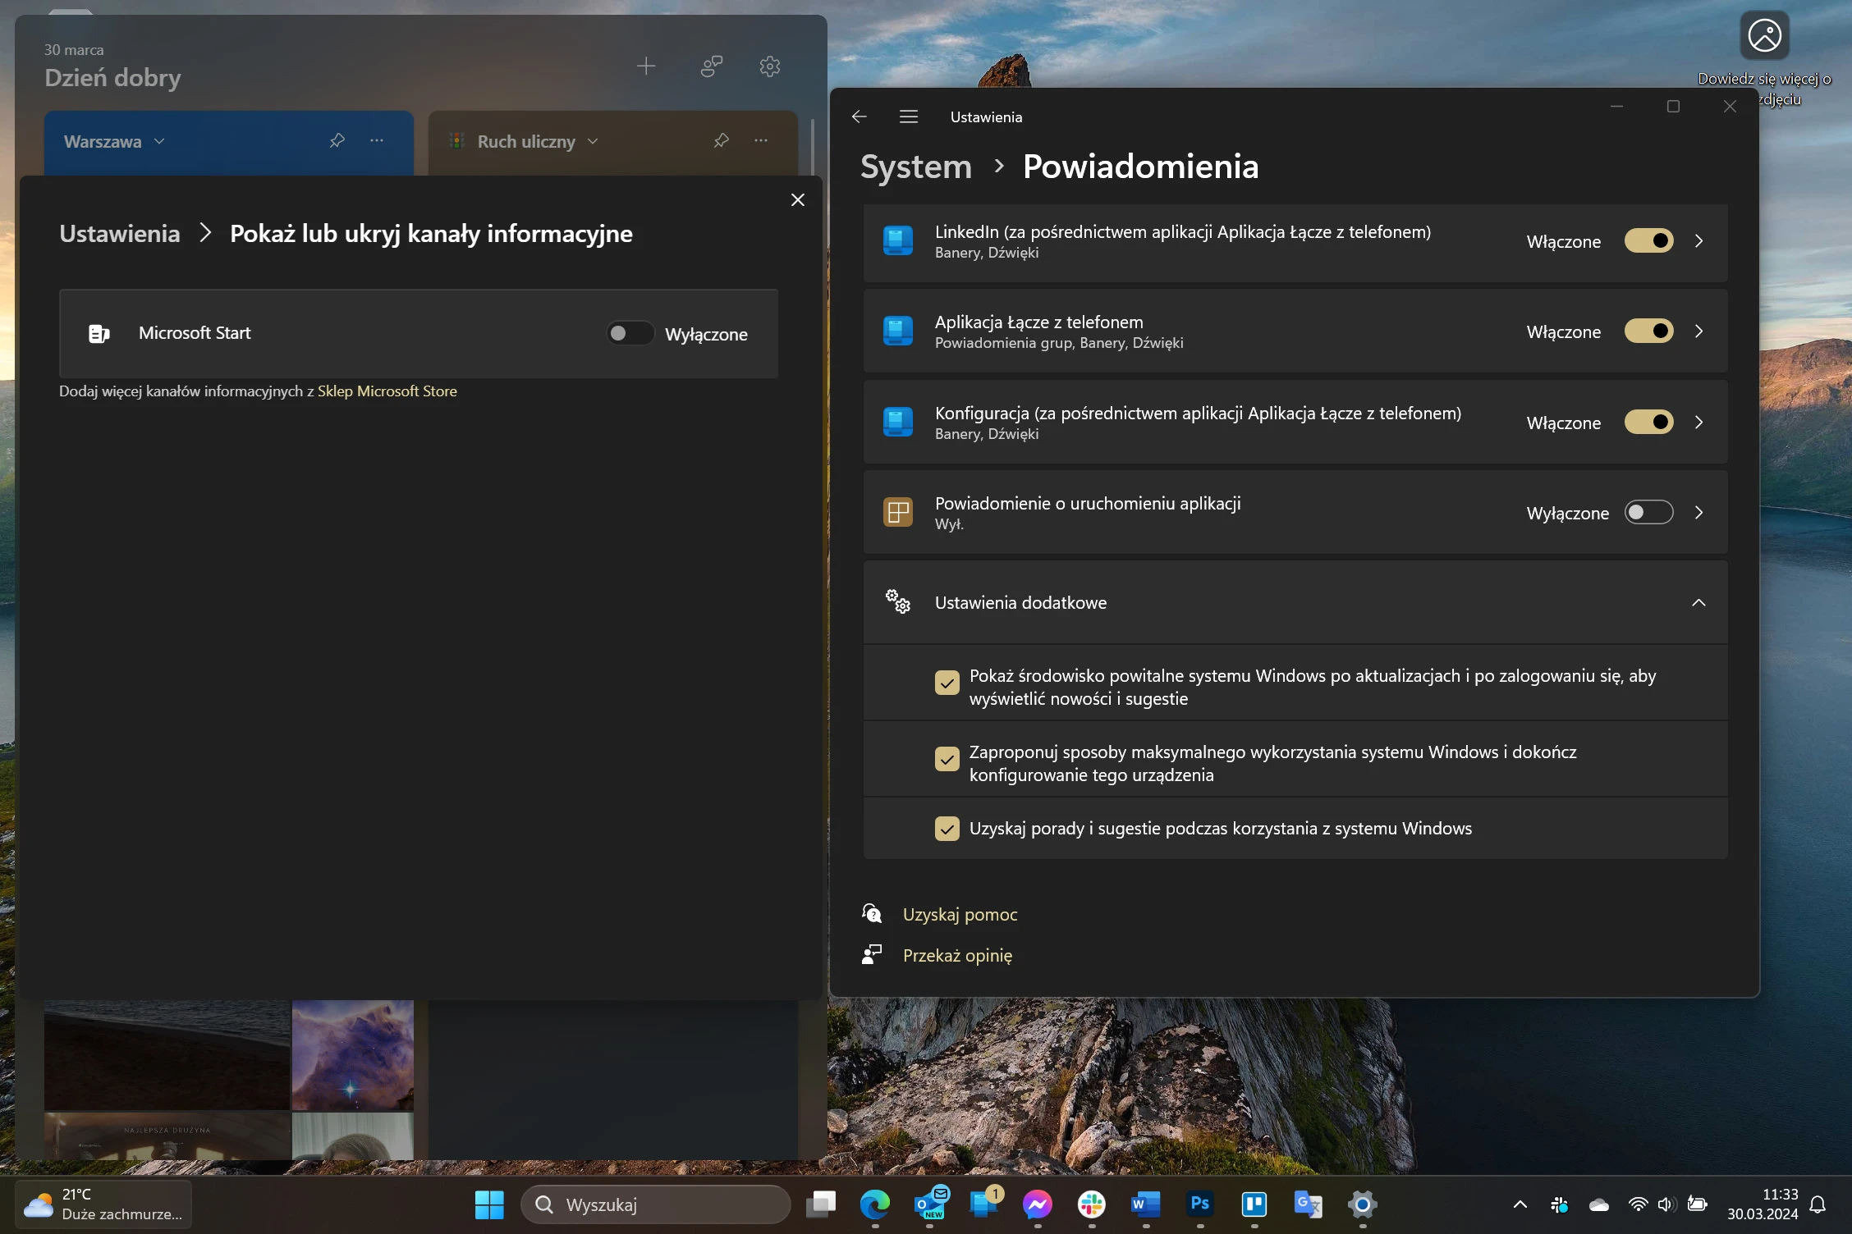The height and width of the screenshot is (1234, 1852).
Task: Enable Powiadomienie o uruchomieniu aplikacji toggle
Action: click(x=1649, y=513)
